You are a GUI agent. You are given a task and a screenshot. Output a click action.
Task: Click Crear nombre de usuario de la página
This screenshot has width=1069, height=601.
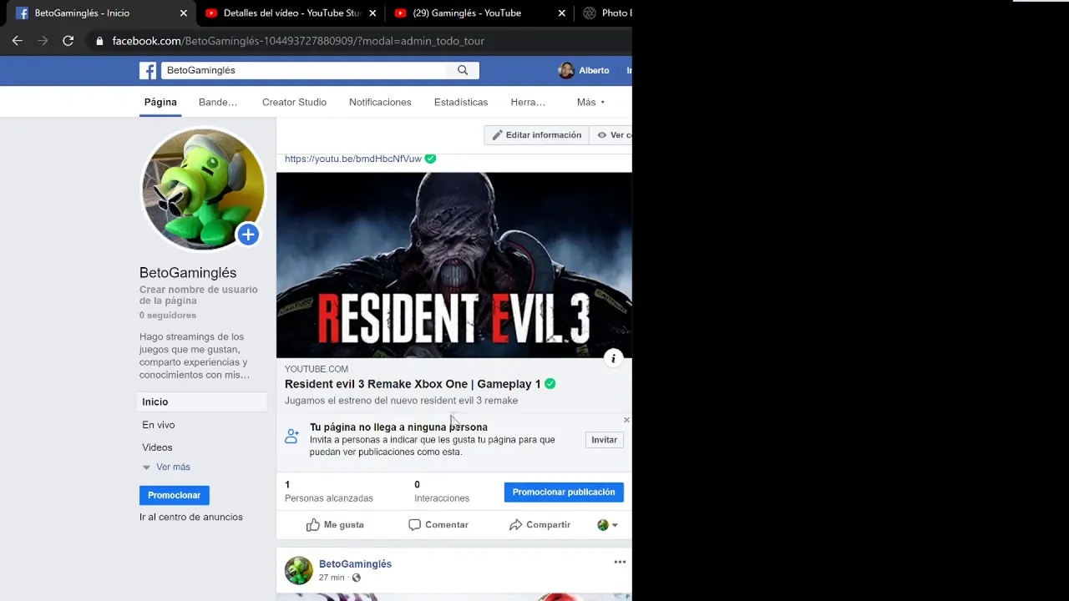point(199,295)
